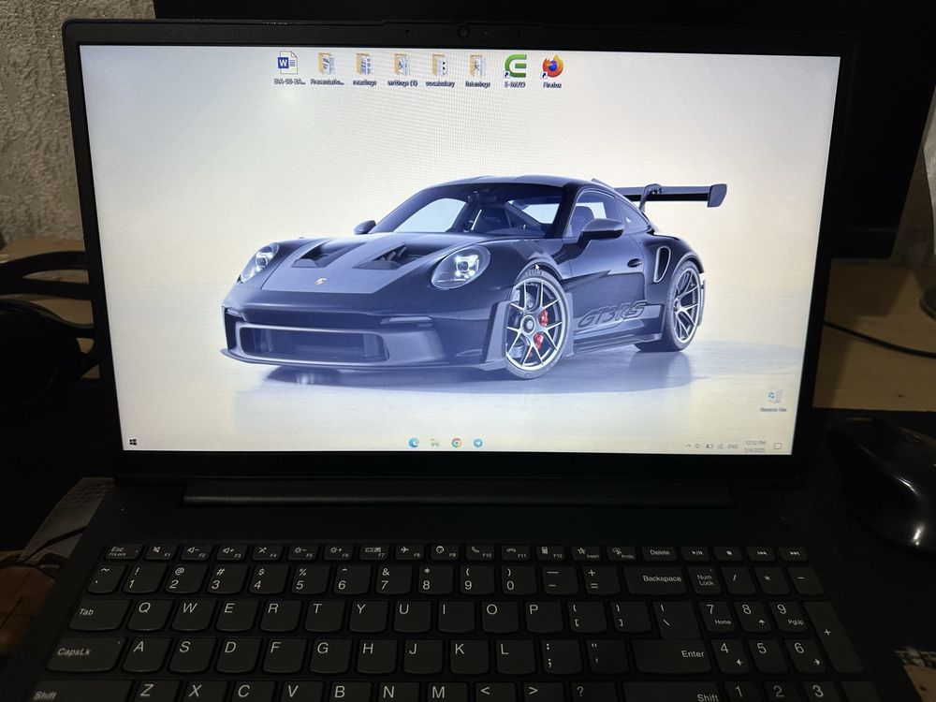
Task: Open the listenings folder on the desktop
Action: pyautogui.click(x=477, y=71)
